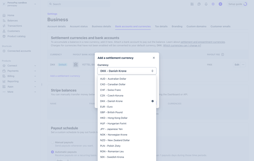
Task: Click the Currency combo box showing DKK
Action: pos(127,71)
